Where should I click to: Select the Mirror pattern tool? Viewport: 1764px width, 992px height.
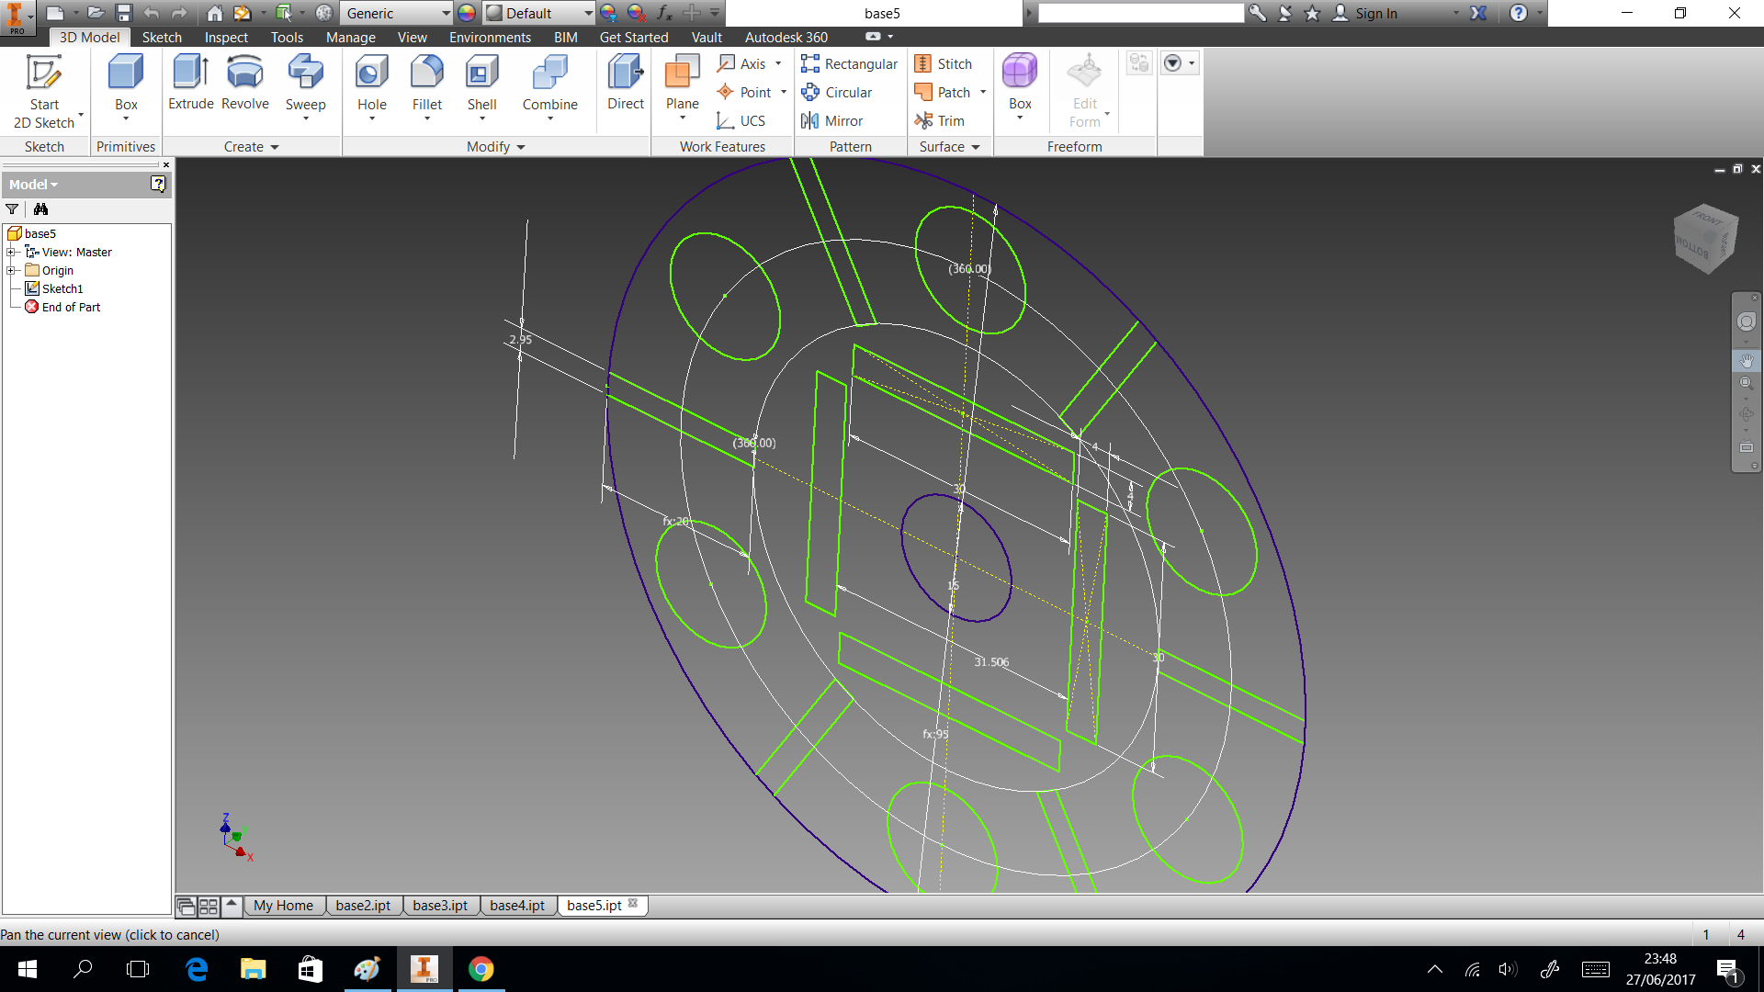click(832, 121)
